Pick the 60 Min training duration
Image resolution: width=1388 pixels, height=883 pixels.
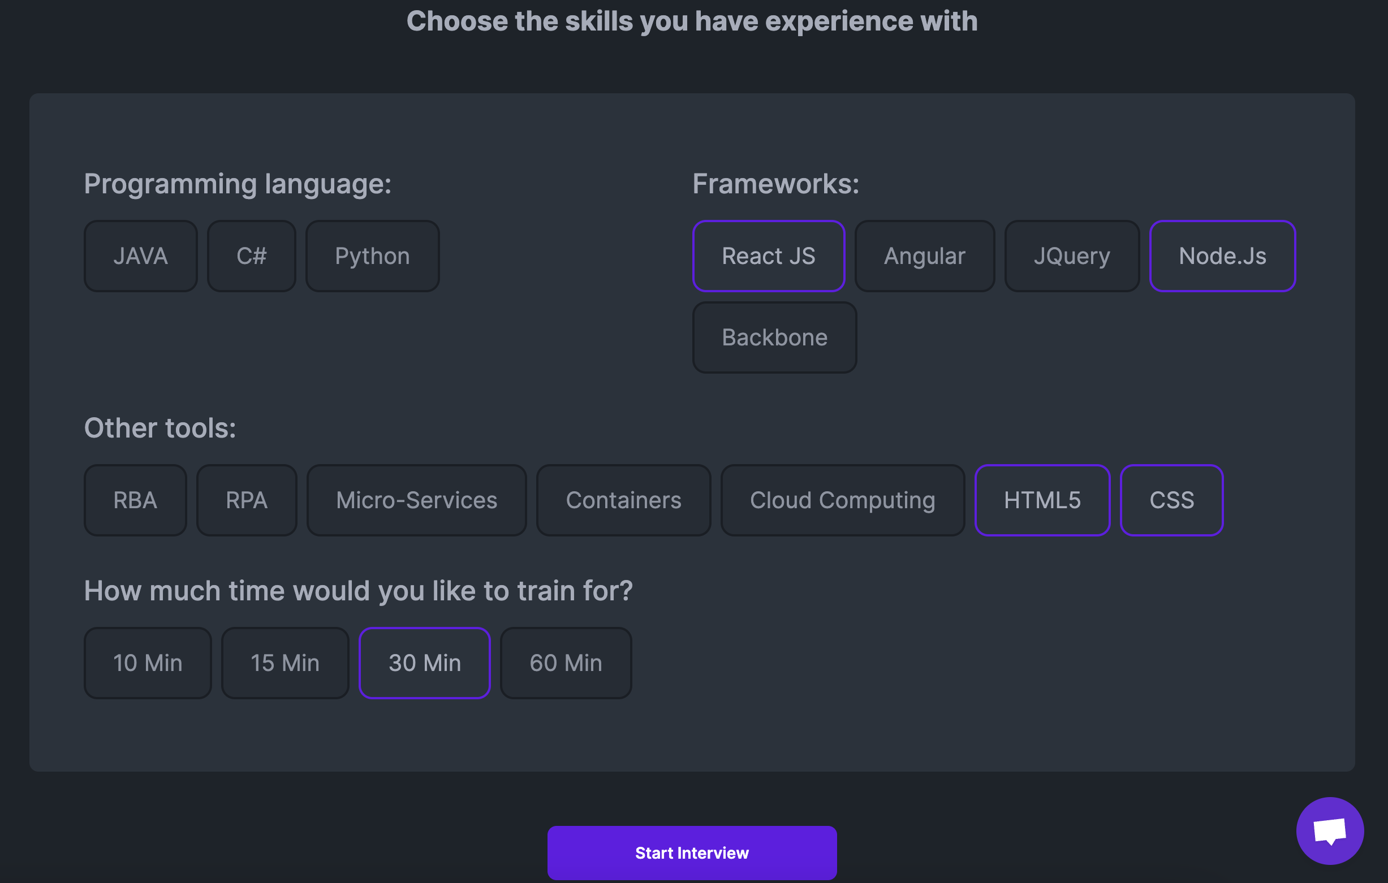[x=566, y=663]
